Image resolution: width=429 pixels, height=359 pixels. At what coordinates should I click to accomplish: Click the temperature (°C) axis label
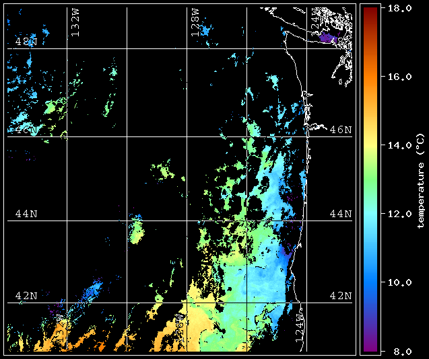pos(422,181)
